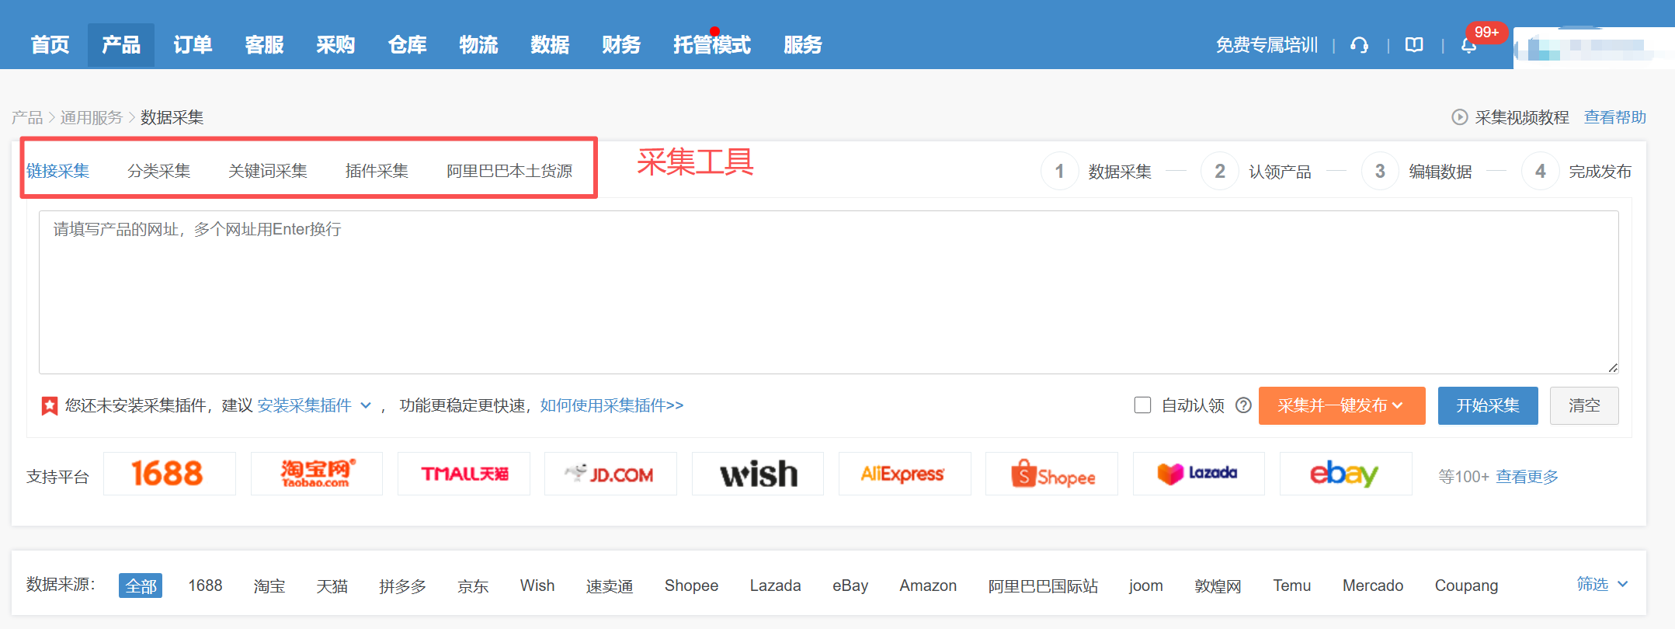This screenshot has height=629, width=1675.
Task: Select the Shopee platform logo
Action: coord(1051,474)
